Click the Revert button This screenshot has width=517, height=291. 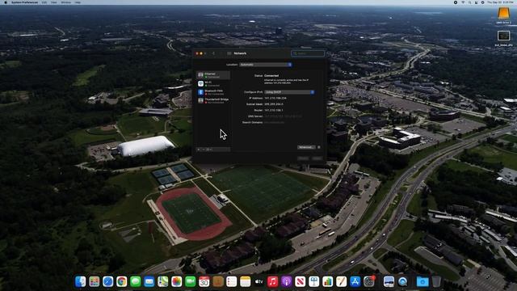(x=304, y=158)
